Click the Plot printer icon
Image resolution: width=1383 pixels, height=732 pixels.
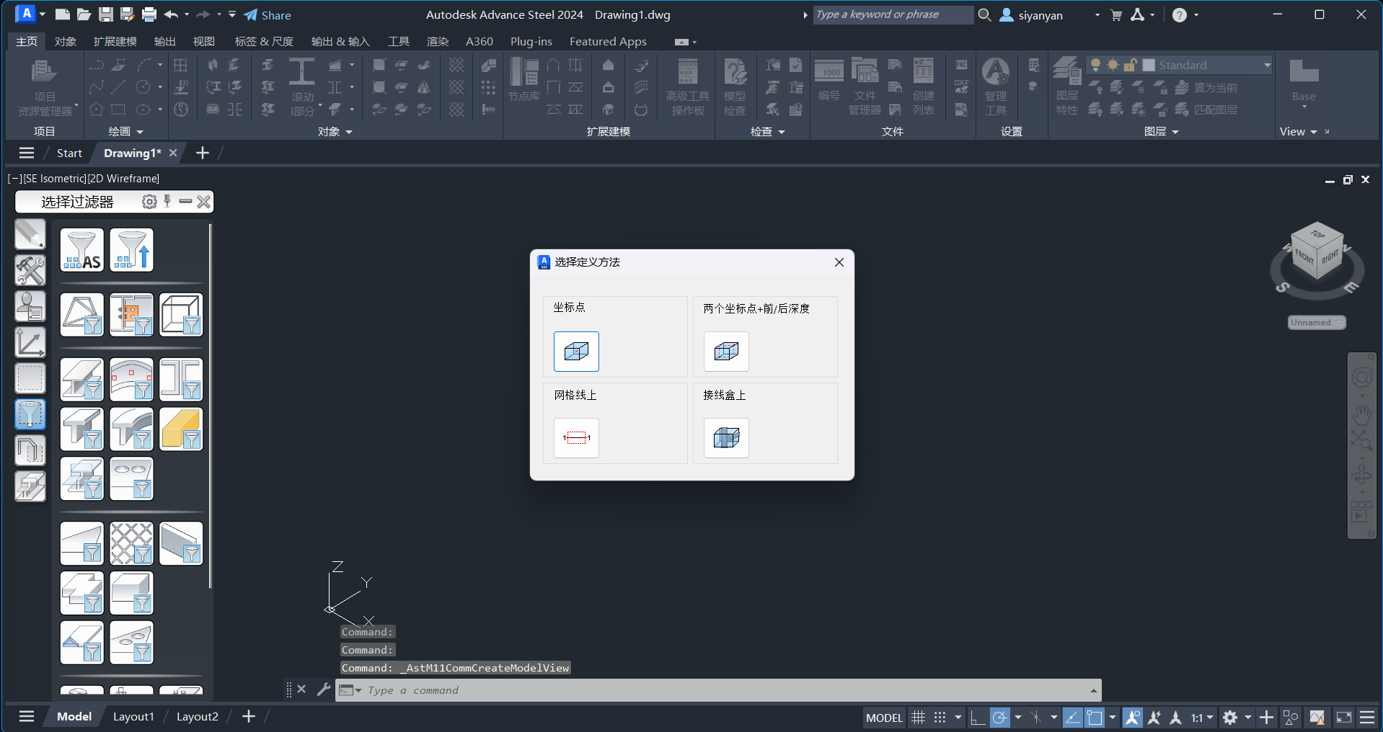point(149,14)
